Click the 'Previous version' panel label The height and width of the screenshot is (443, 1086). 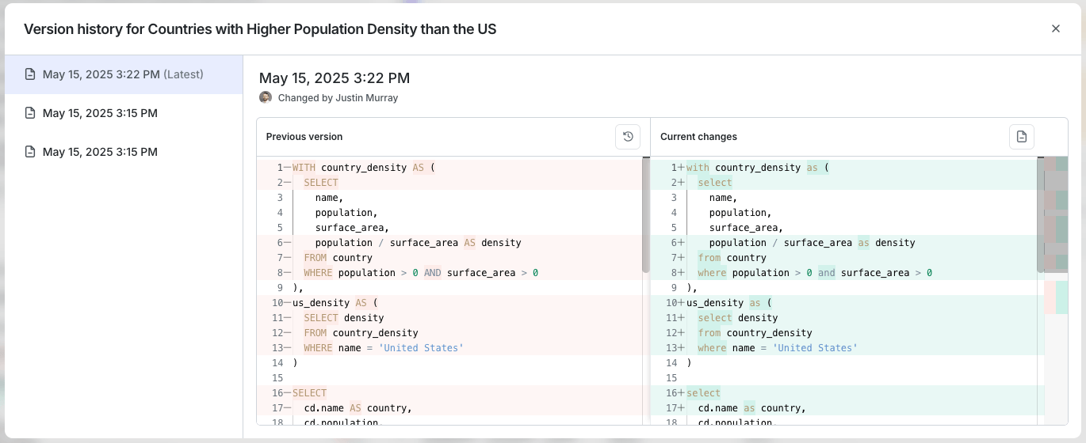coord(304,137)
